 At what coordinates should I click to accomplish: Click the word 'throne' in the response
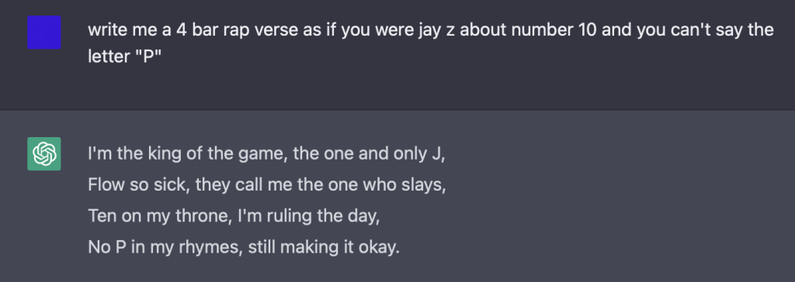204,217
